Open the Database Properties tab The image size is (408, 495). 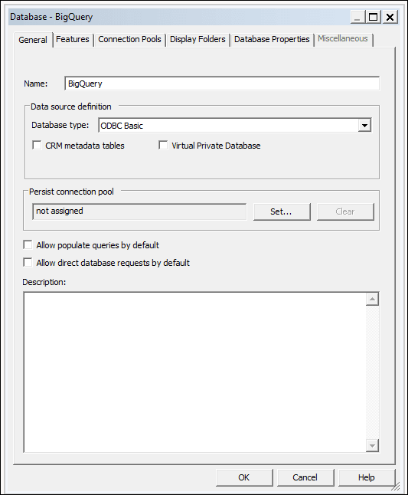point(272,39)
